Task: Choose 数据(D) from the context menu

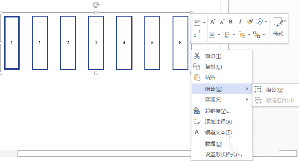Action: point(222,144)
